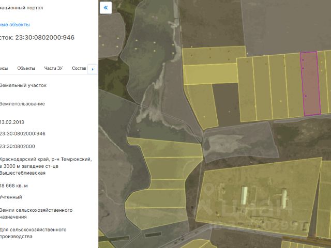Select the large yellow parcel containing two buildings

pos(259,196)
